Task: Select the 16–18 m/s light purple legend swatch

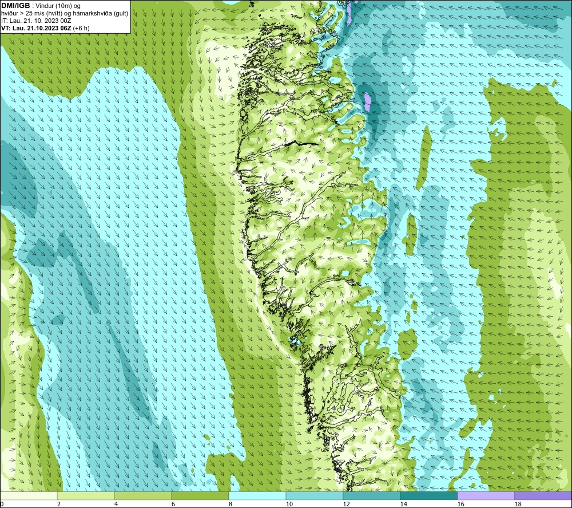Action: (486, 495)
